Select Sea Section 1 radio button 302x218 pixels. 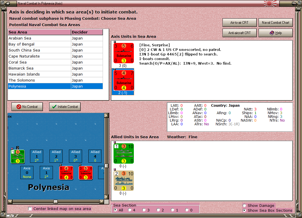pyautogui.click(x=172, y=210)
